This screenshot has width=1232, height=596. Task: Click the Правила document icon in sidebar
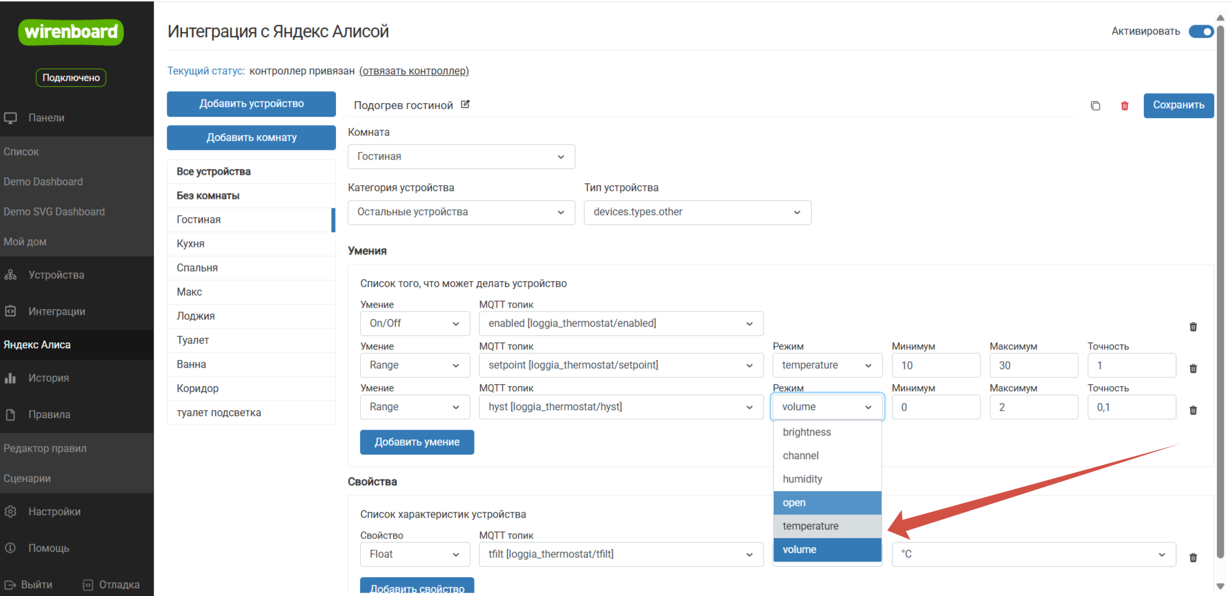[10, 415]
